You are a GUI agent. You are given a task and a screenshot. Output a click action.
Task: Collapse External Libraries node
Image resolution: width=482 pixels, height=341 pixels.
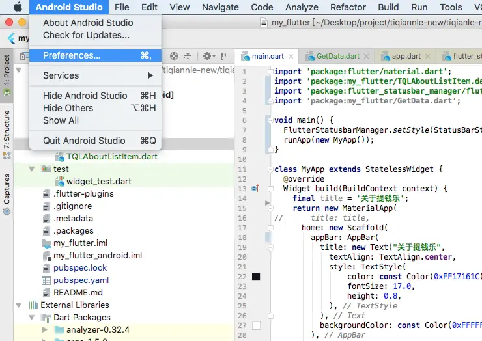click(19, 305)
